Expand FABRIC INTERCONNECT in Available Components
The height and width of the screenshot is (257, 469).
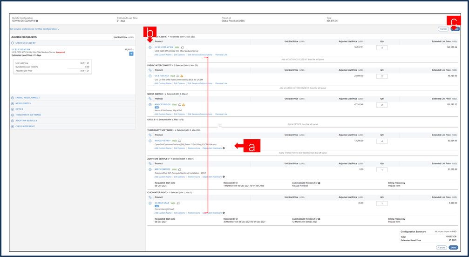[x=13, y=98]
